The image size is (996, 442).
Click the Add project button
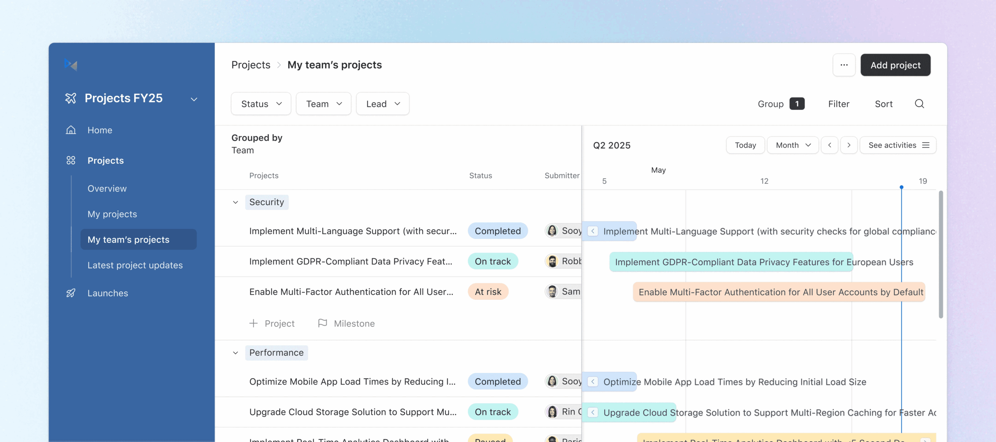(x=896, y=65)
